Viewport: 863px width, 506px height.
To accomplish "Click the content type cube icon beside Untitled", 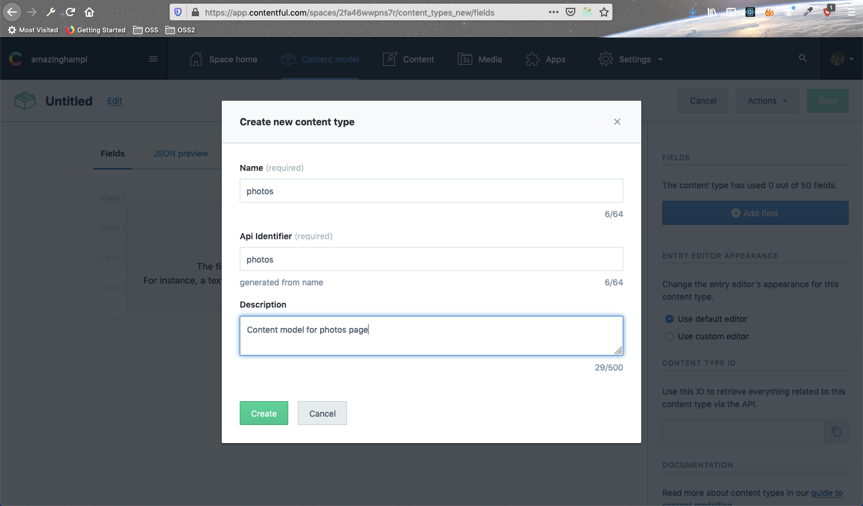I will [x=25, y=101].
